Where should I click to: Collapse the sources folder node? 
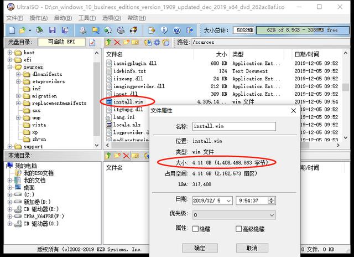[9, 67]
